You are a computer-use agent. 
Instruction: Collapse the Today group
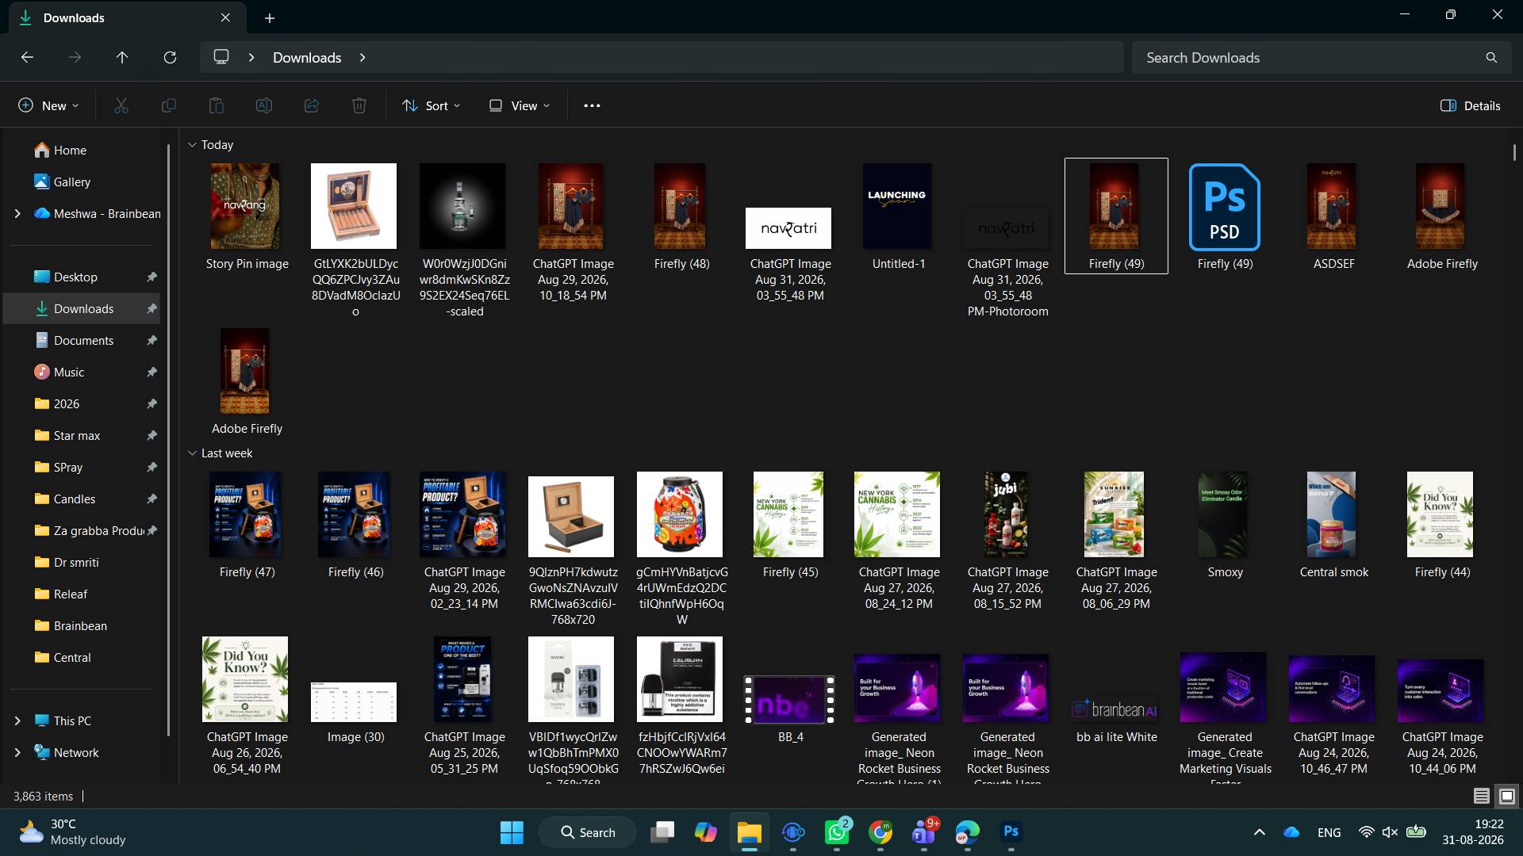[192, 145]
